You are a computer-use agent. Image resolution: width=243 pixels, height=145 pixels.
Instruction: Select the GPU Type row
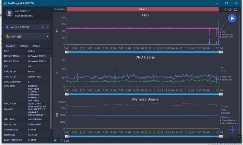[x=26, y=105]
